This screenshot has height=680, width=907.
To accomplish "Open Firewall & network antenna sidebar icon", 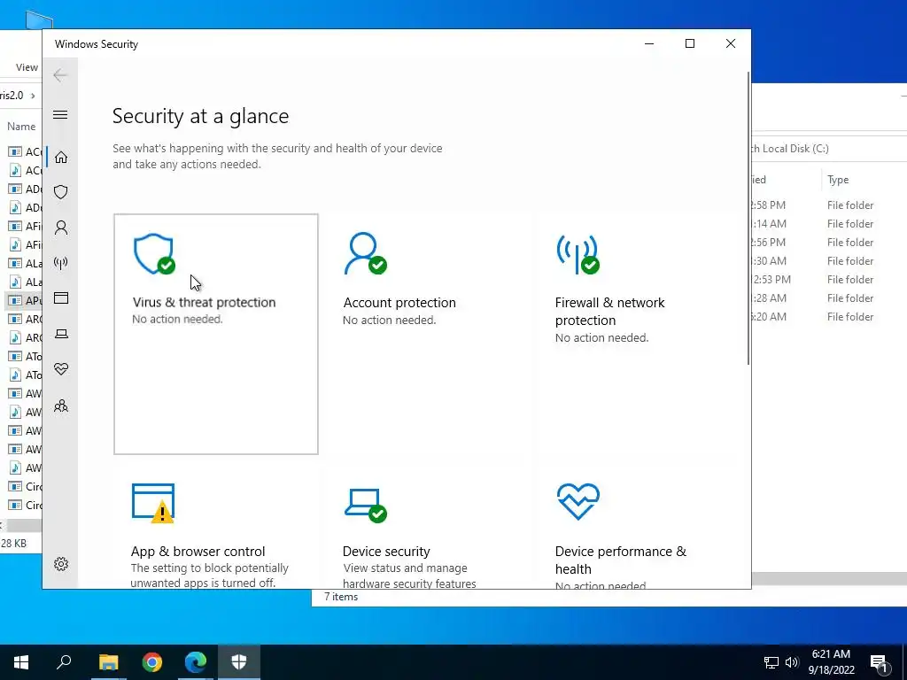I will pos(61,263).
